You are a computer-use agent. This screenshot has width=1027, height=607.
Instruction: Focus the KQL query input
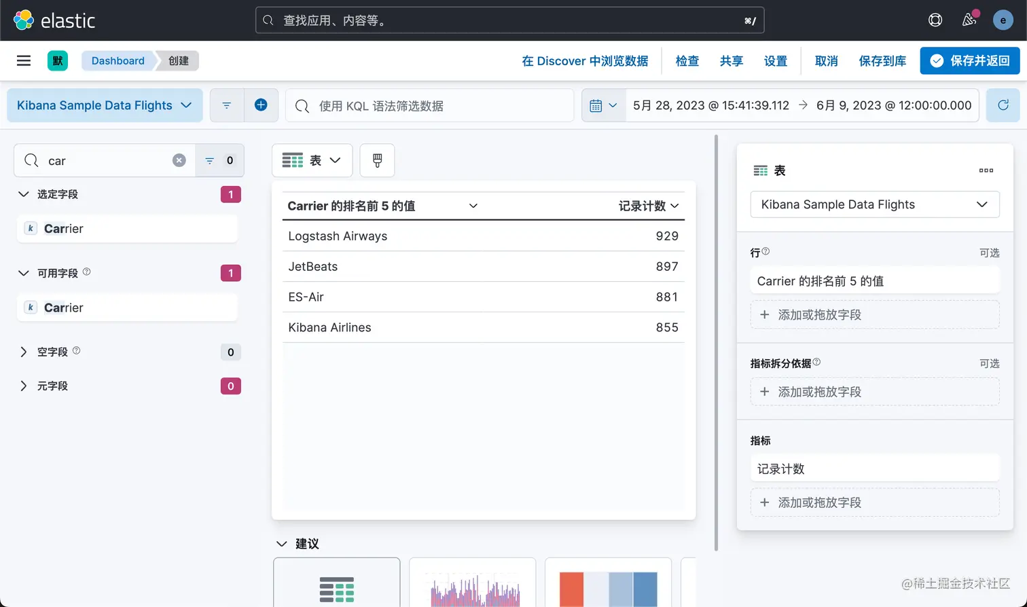tap(429, 106)
